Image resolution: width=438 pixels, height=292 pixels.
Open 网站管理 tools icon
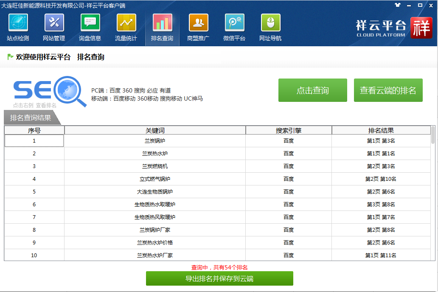54,22
